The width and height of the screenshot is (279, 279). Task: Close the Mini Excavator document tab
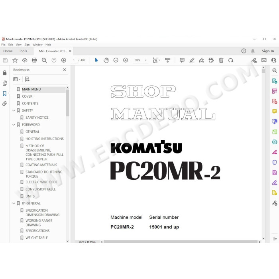[x=70, y=51]
